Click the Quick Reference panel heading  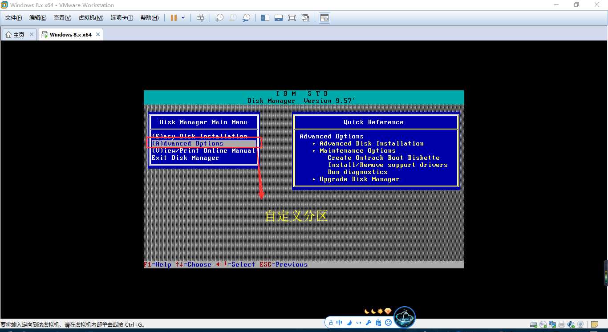coord(373,122)
